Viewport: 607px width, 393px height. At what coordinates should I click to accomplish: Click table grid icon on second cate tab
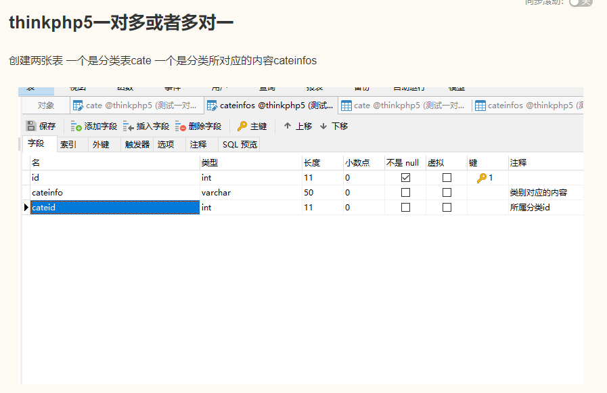tap(346, 106)
